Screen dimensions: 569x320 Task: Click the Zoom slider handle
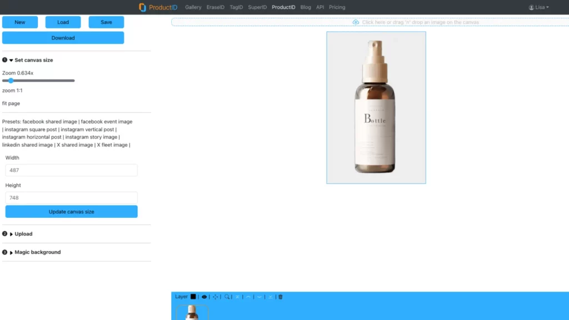click(11, 81)
